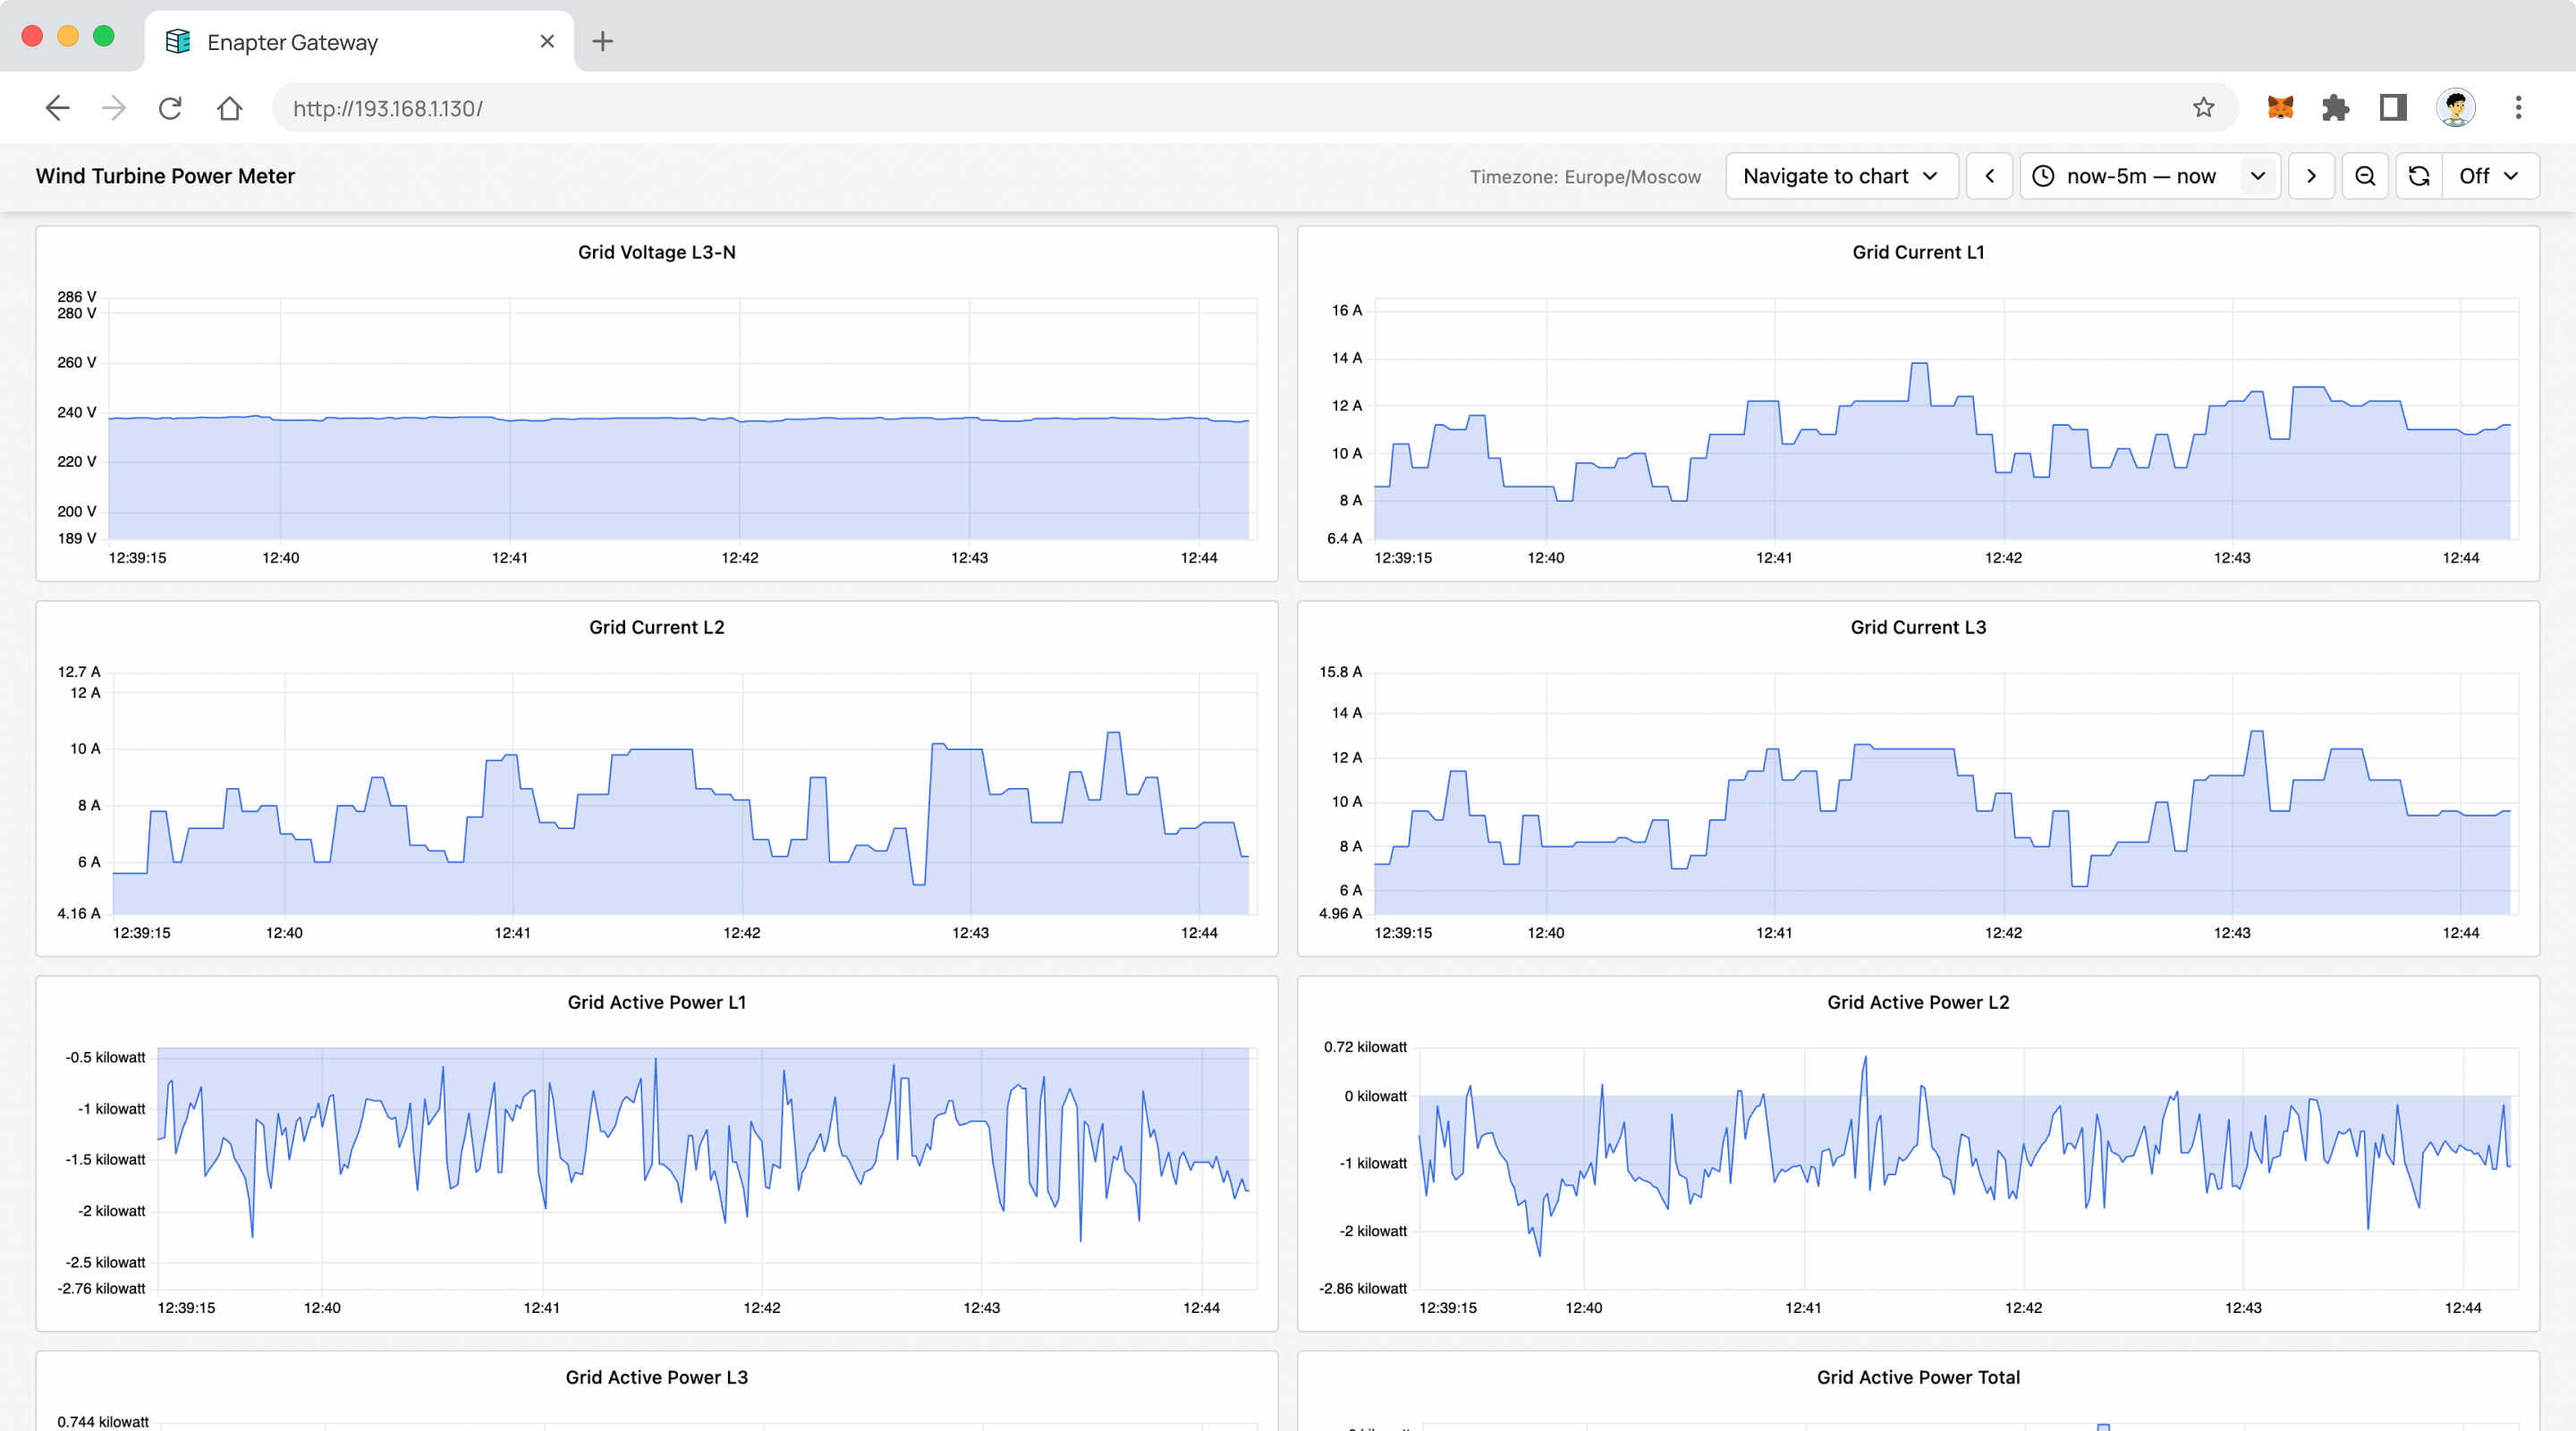2576x1431 pixels.
Task: Click the refresh dashboard icon
Action: (x=2419, y=176)
